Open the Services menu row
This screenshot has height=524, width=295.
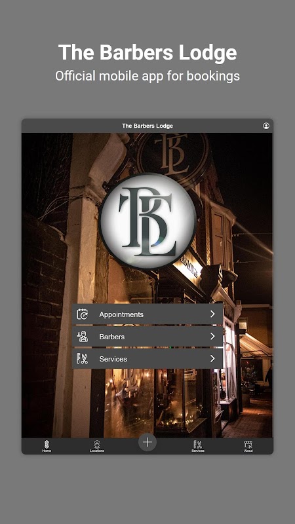[147, 359]
